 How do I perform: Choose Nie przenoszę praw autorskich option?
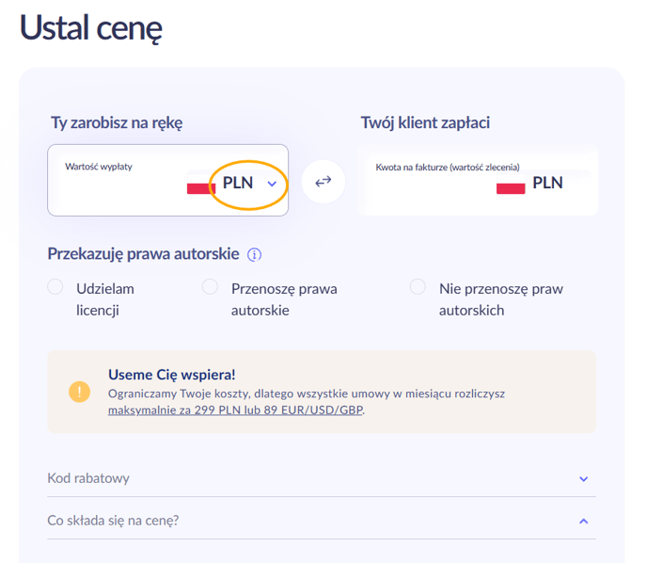click(x=418, y=286)
